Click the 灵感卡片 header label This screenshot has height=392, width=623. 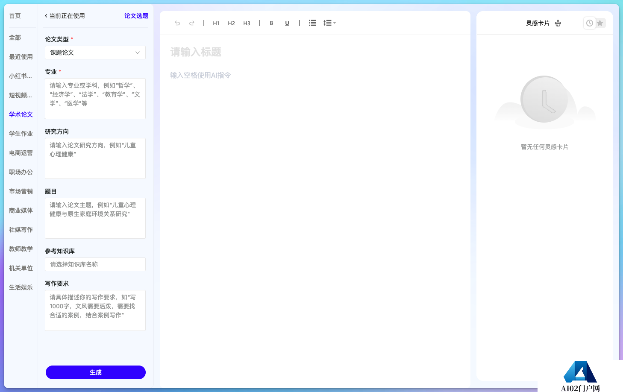538,23
